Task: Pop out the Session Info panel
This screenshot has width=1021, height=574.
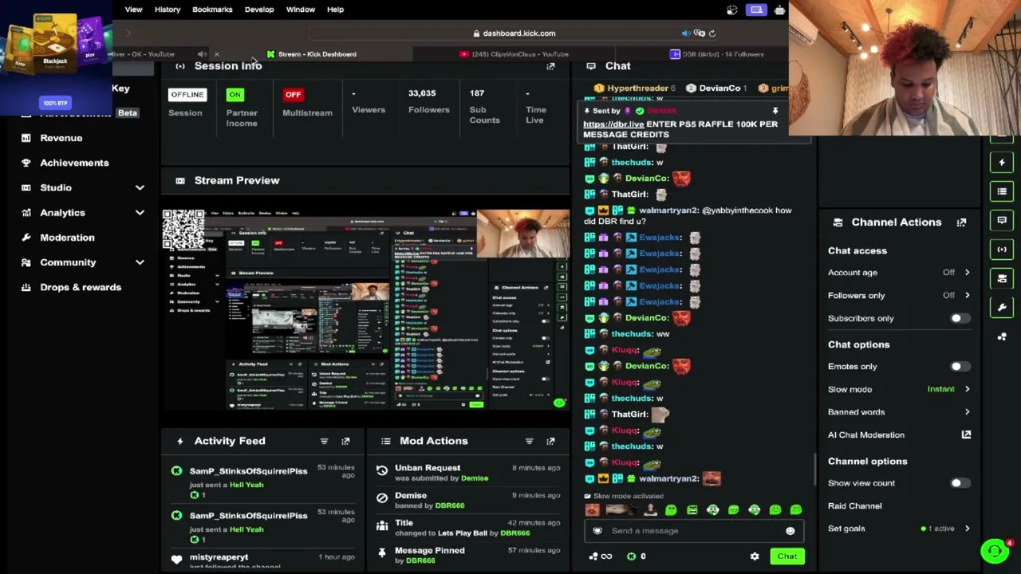Action: pos(550,66)
